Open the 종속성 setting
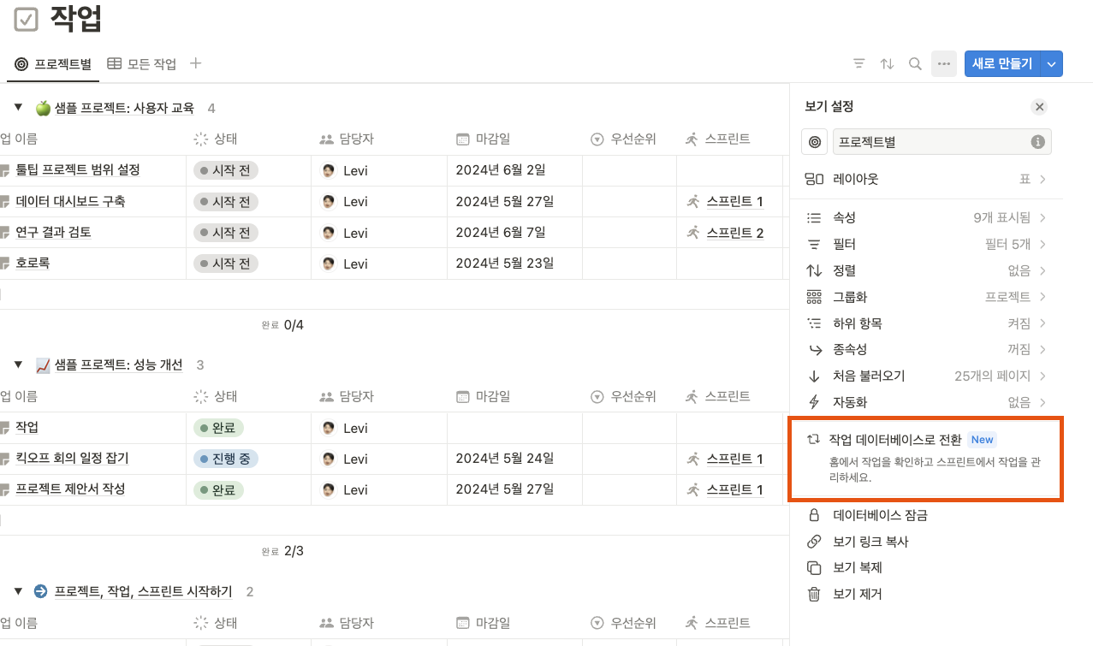The height and width of the screenshot is (646, 1093). point(926,350)
